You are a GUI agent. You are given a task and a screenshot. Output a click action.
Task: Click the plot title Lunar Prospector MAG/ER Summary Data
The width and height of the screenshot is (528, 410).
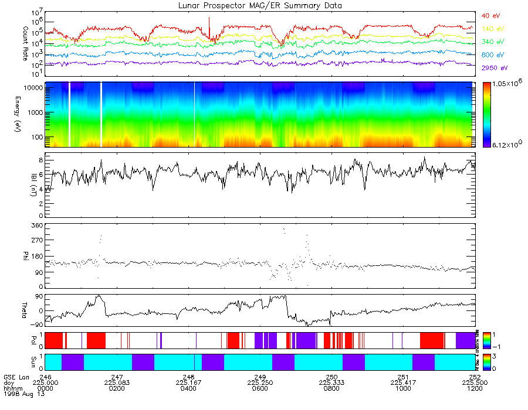pos(260,5)
